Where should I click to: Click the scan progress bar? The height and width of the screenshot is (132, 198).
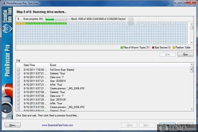56,19
